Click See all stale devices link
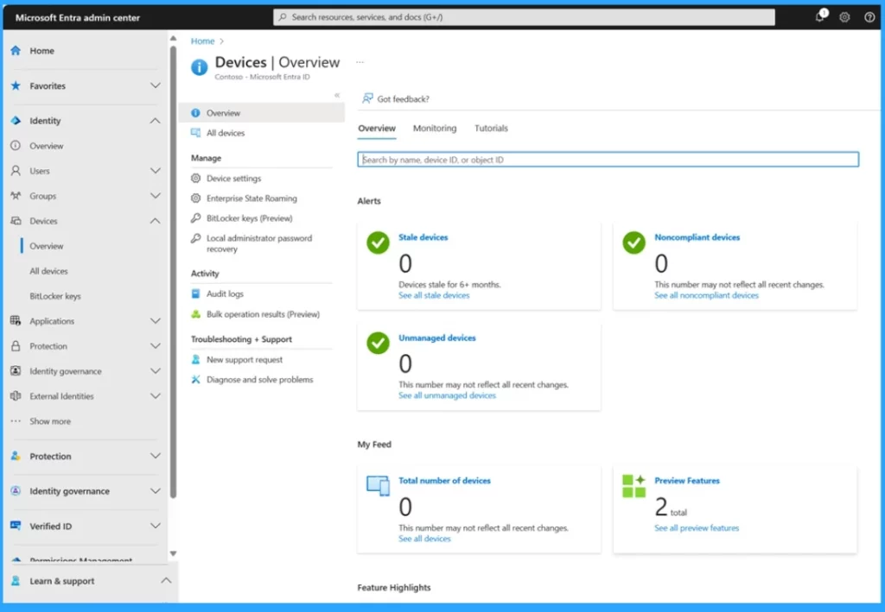The height and width of the screenshot is (612, 885). click(434, 295)
